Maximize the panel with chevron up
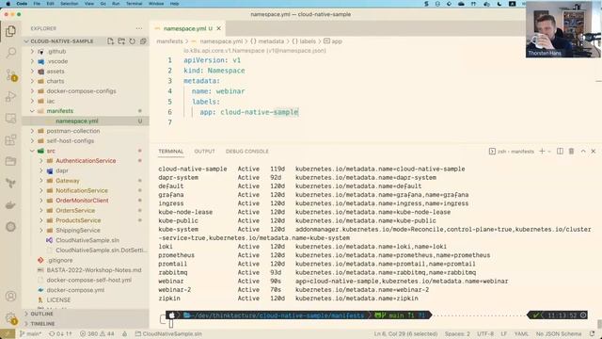 point(583,151)
